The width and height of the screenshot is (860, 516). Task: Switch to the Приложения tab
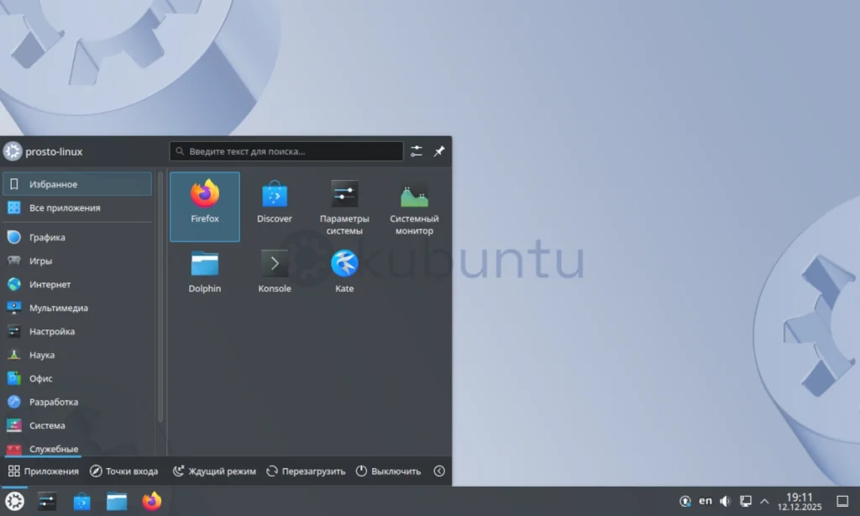coord(44,471)
